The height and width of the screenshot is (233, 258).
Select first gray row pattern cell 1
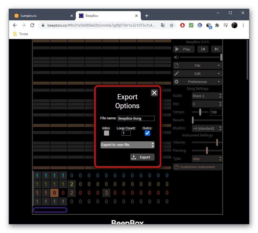pyautogui.click(x=37, y=201)
